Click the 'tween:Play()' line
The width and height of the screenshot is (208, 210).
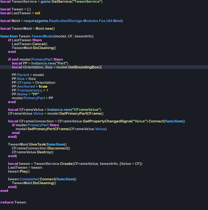point(19,172)
